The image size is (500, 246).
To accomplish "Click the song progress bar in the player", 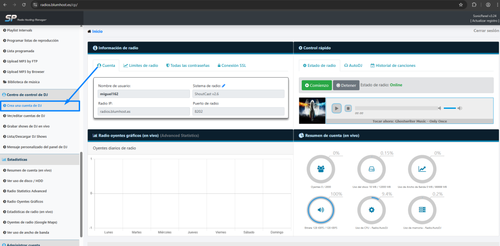I will pos(396,108).
